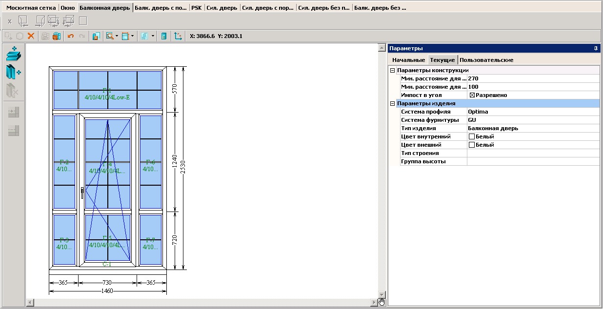Click the frame-with-right-arrow icon

[x=40, y=21]
